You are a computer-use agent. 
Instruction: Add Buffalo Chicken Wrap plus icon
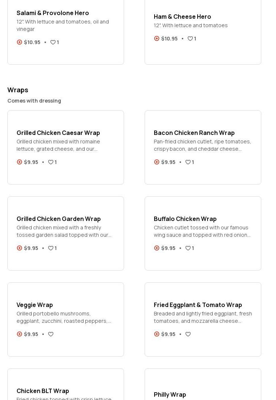(x=157, y=248)
